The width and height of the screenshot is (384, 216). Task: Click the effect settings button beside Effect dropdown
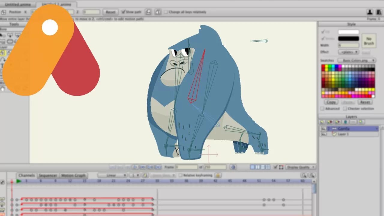[x=365, y=52]
